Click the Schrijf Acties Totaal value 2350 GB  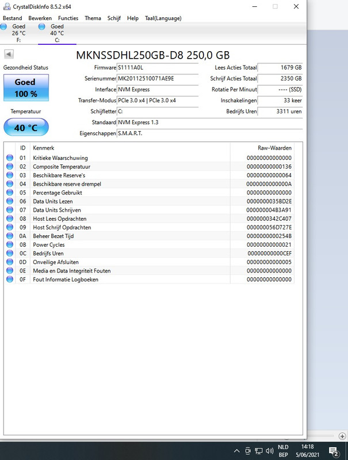coord(280,79)
